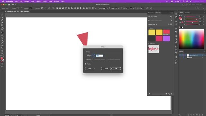Switch to the Properties tab
Image resolution: width=206 pixels, height=116 pixels.
tap(151, 13)
